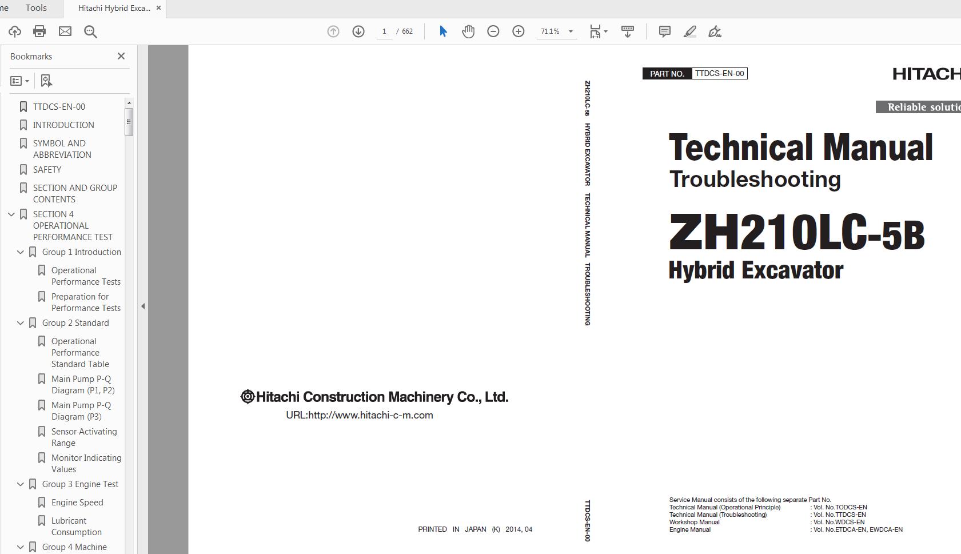This screenshot has width=961, height=554.
Task: Select Group 2 Standard bookmark
Action: [75, 323]
